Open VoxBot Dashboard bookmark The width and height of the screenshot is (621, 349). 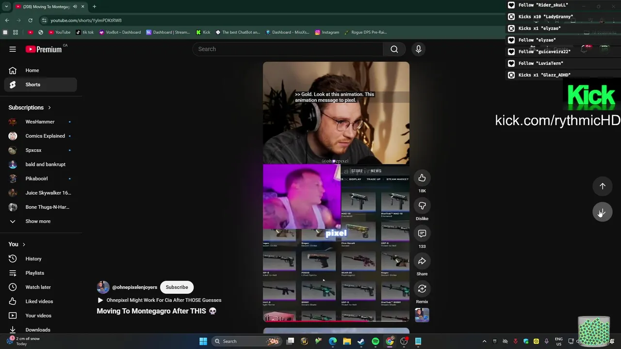[120, 32]
